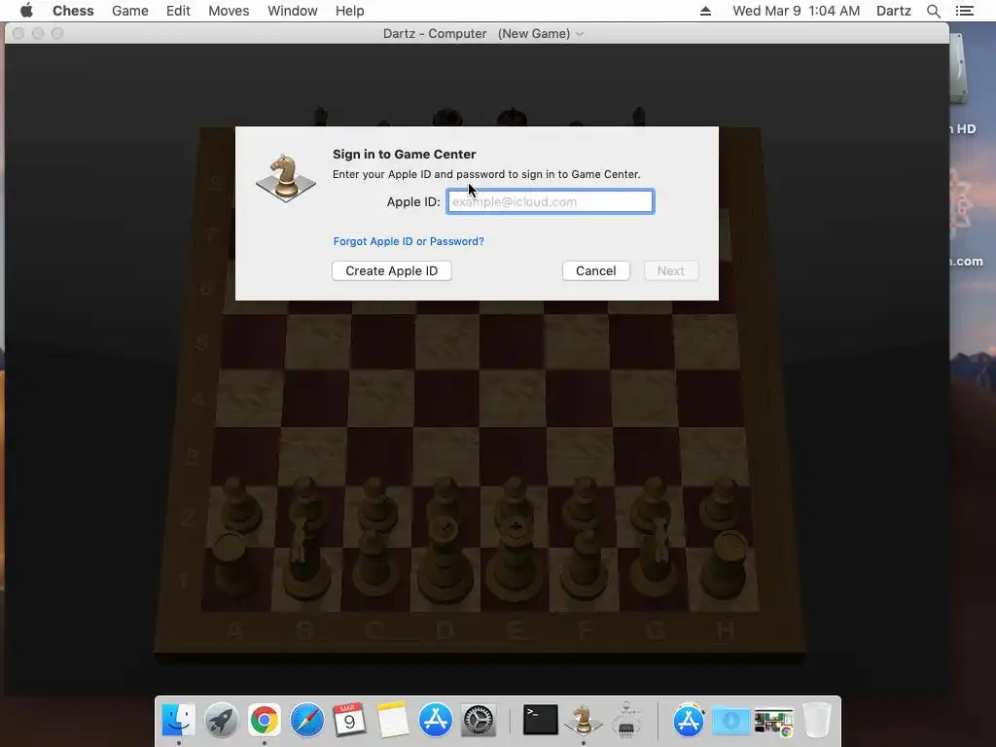Click the Create Apple ID button
Image resolution: width=996 pixels, height=747 pixels.
(x=391, y=270)
